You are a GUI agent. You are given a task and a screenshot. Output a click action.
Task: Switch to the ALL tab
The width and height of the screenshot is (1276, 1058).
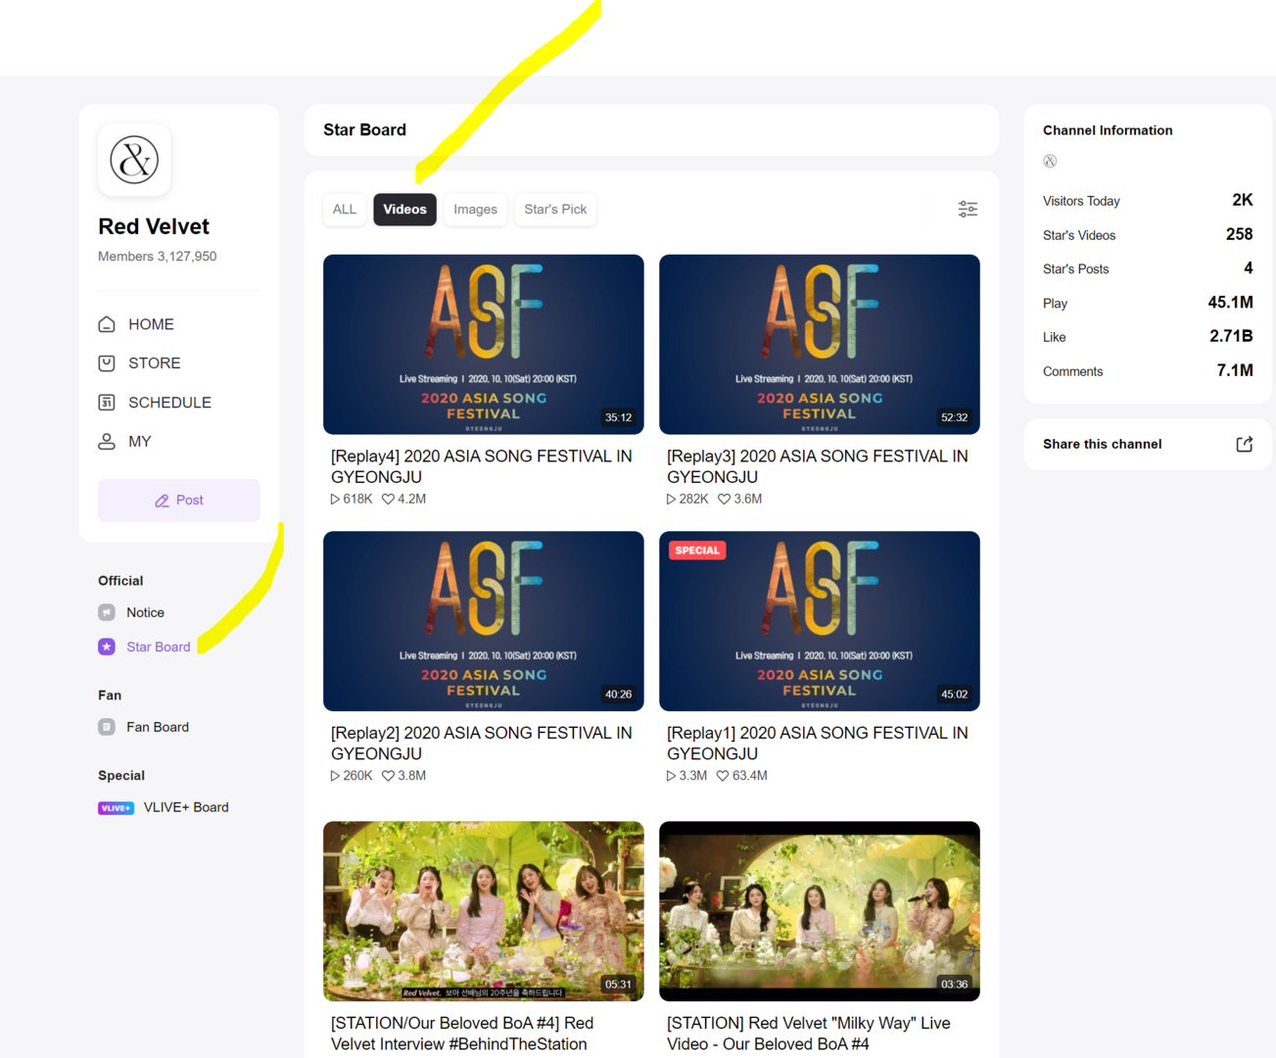click(345, 210)
